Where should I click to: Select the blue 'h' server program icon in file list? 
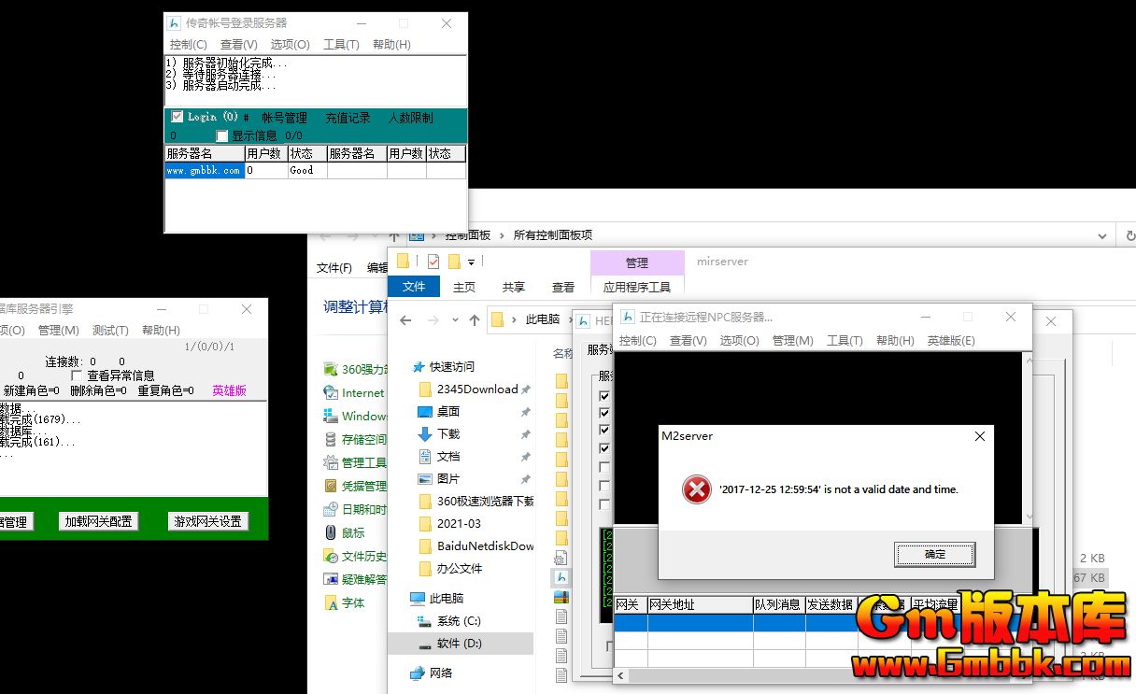coord(561,576)
